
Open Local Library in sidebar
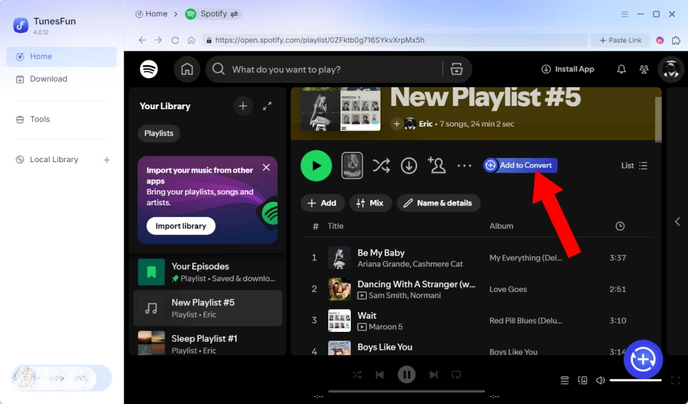[x=54, y=160]
